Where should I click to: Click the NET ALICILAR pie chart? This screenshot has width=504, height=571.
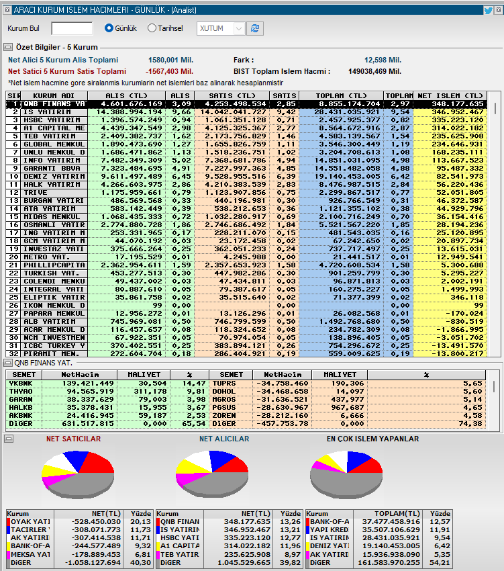point(212,474)
